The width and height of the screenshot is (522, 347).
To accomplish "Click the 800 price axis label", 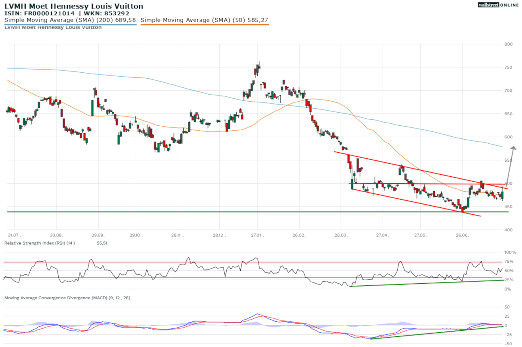I will tap(508, 44).
